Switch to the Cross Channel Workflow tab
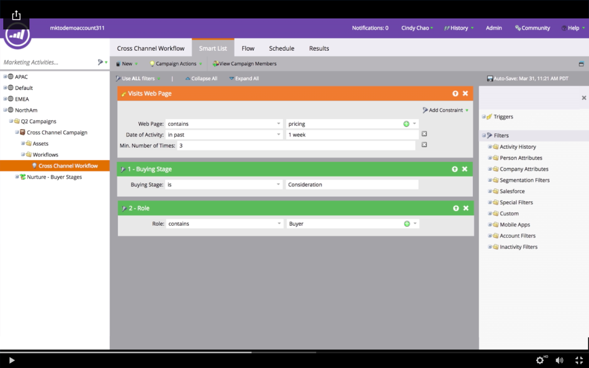The image size is (589, 368). (151, 49)
